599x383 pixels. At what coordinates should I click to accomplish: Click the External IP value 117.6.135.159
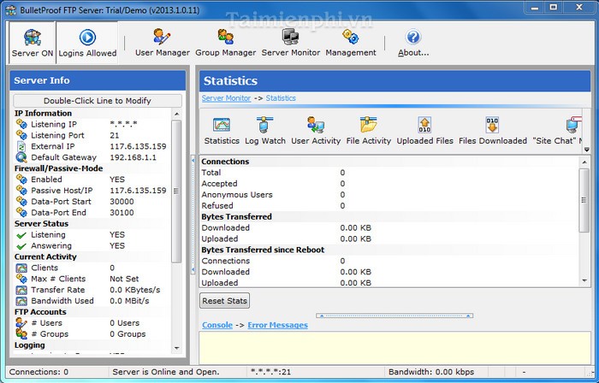(x=138, y=146)
